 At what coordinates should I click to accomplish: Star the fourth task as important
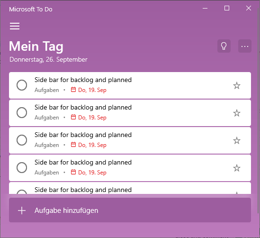pyautogui.click(x=237, y=168)
